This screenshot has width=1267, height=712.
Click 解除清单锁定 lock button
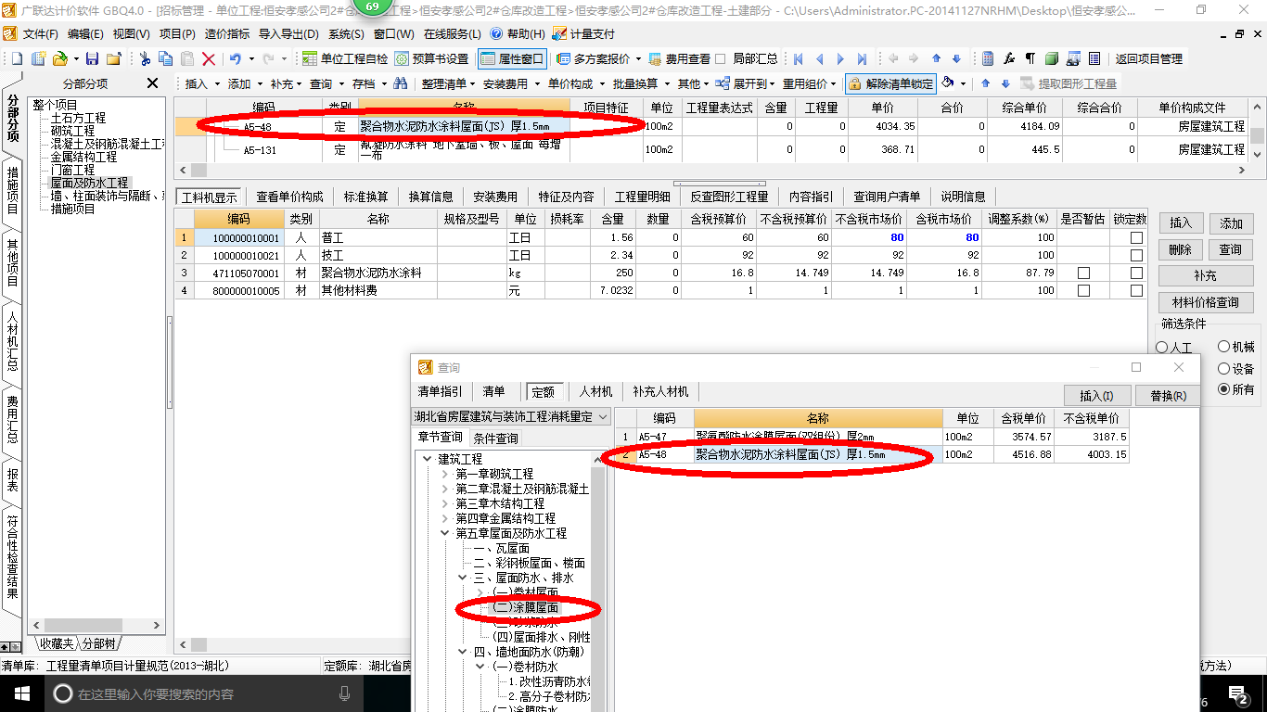click(x=891, y=83)
